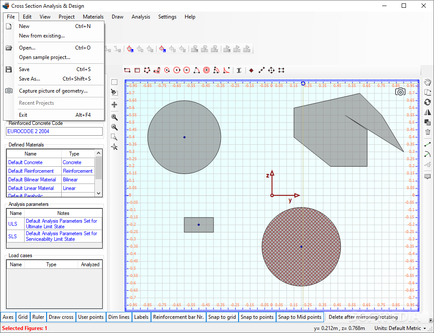Toggle Snap to grid

[x=222, y=317]
